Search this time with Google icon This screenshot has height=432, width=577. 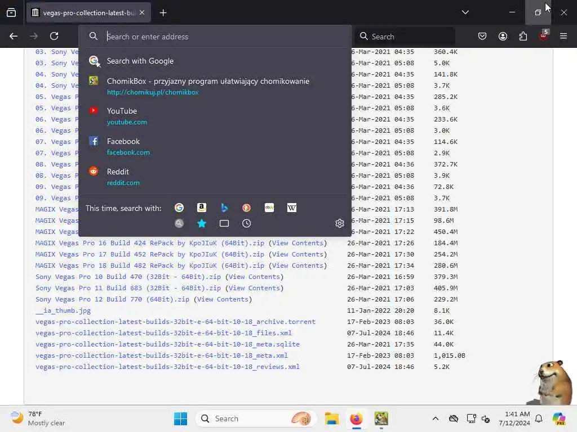[179, 208]
